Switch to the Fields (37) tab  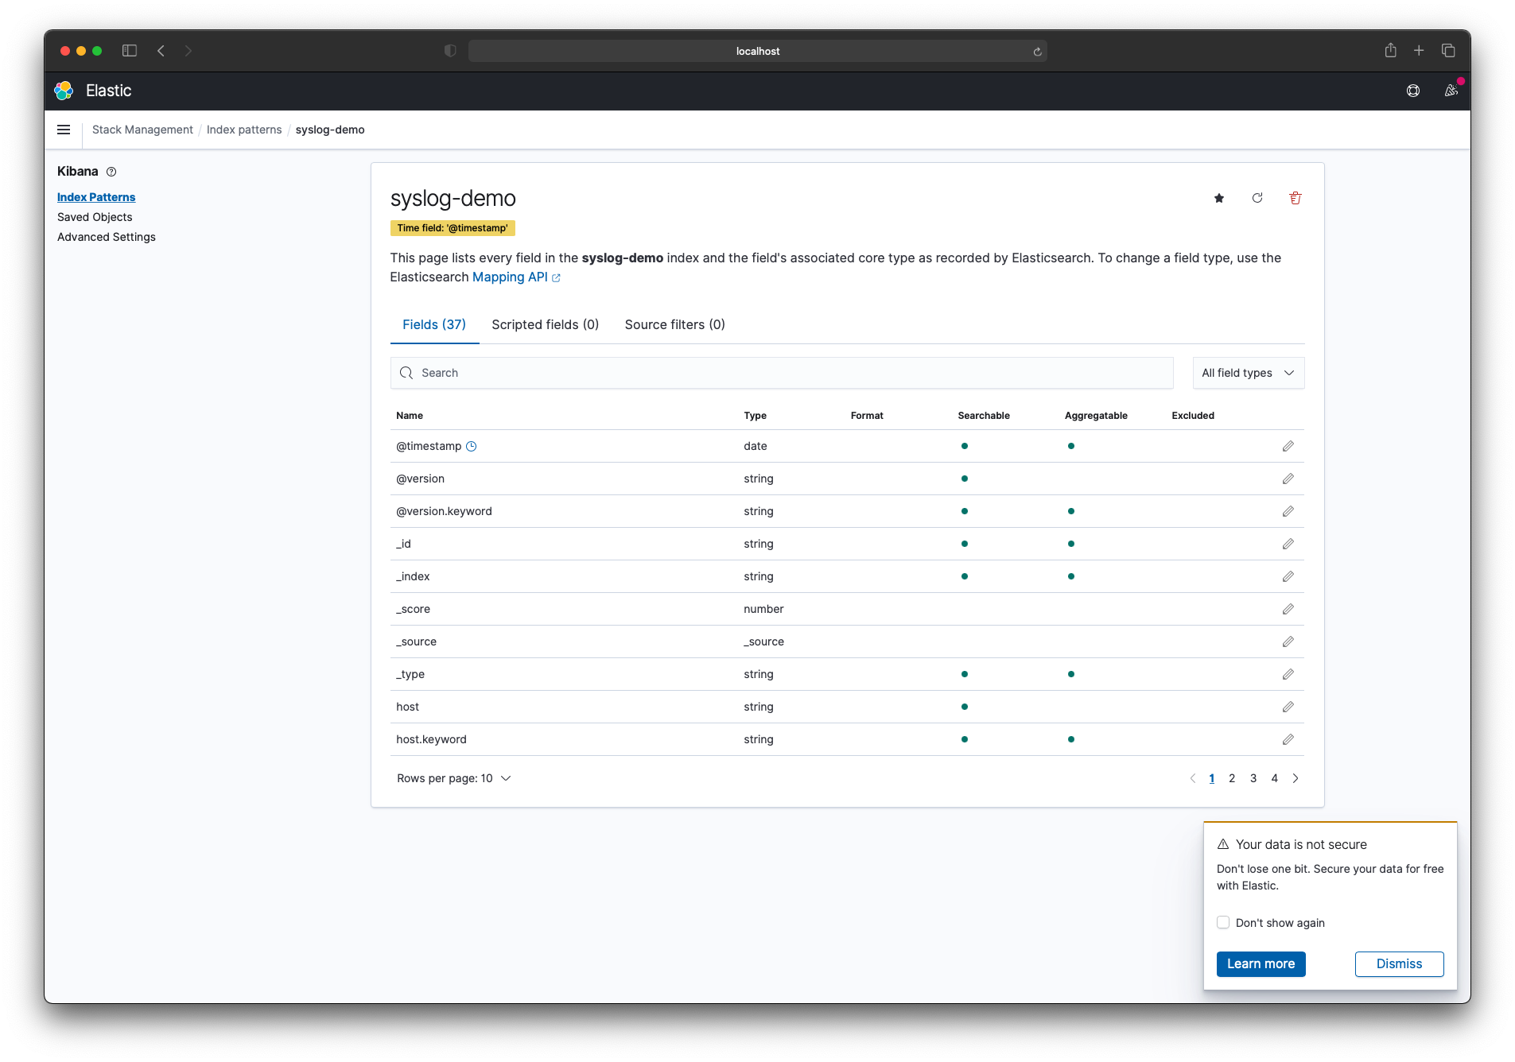tap(434, 324)
